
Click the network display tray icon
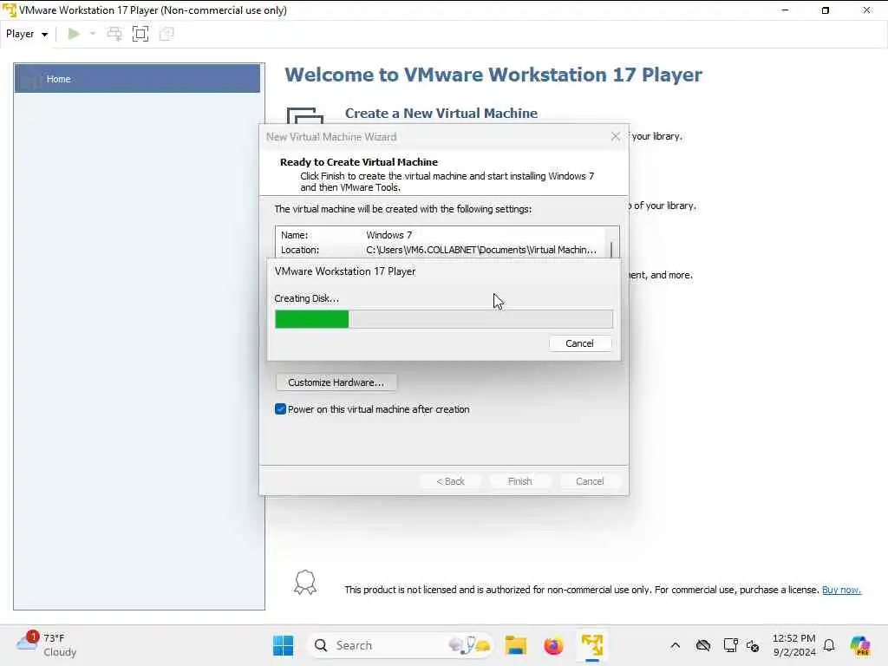730,645
